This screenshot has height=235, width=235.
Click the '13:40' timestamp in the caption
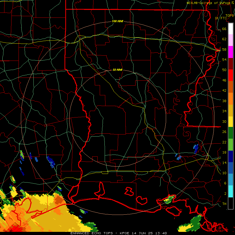[161, 233]
